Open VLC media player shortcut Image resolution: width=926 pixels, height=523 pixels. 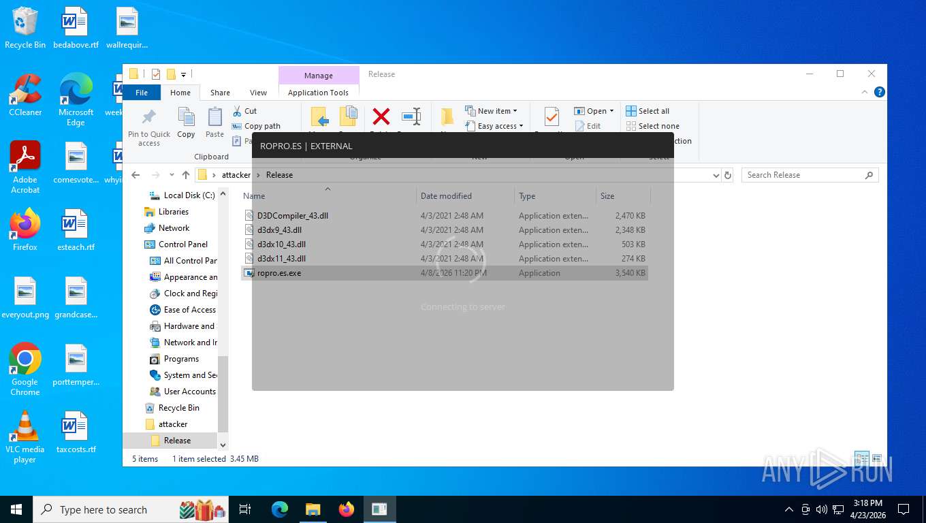[25, 437]
